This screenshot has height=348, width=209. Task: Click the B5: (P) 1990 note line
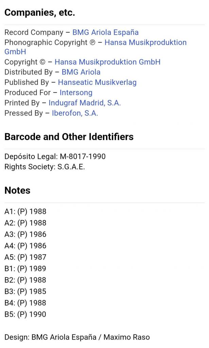point(25,314)
